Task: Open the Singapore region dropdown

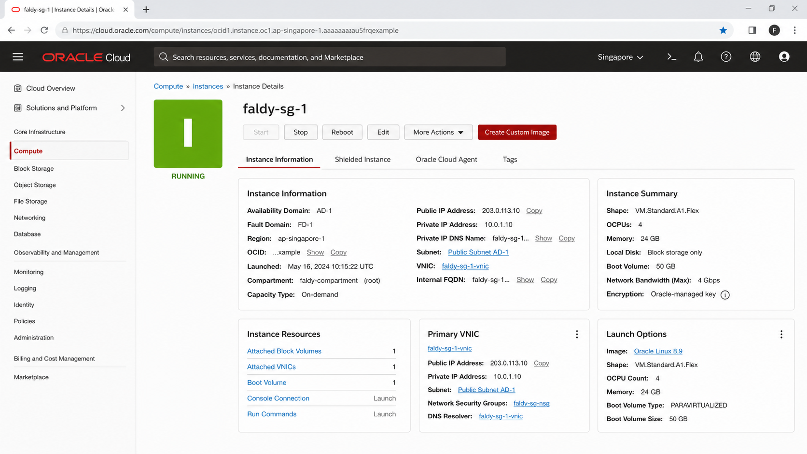Action: tap(620, 57)
